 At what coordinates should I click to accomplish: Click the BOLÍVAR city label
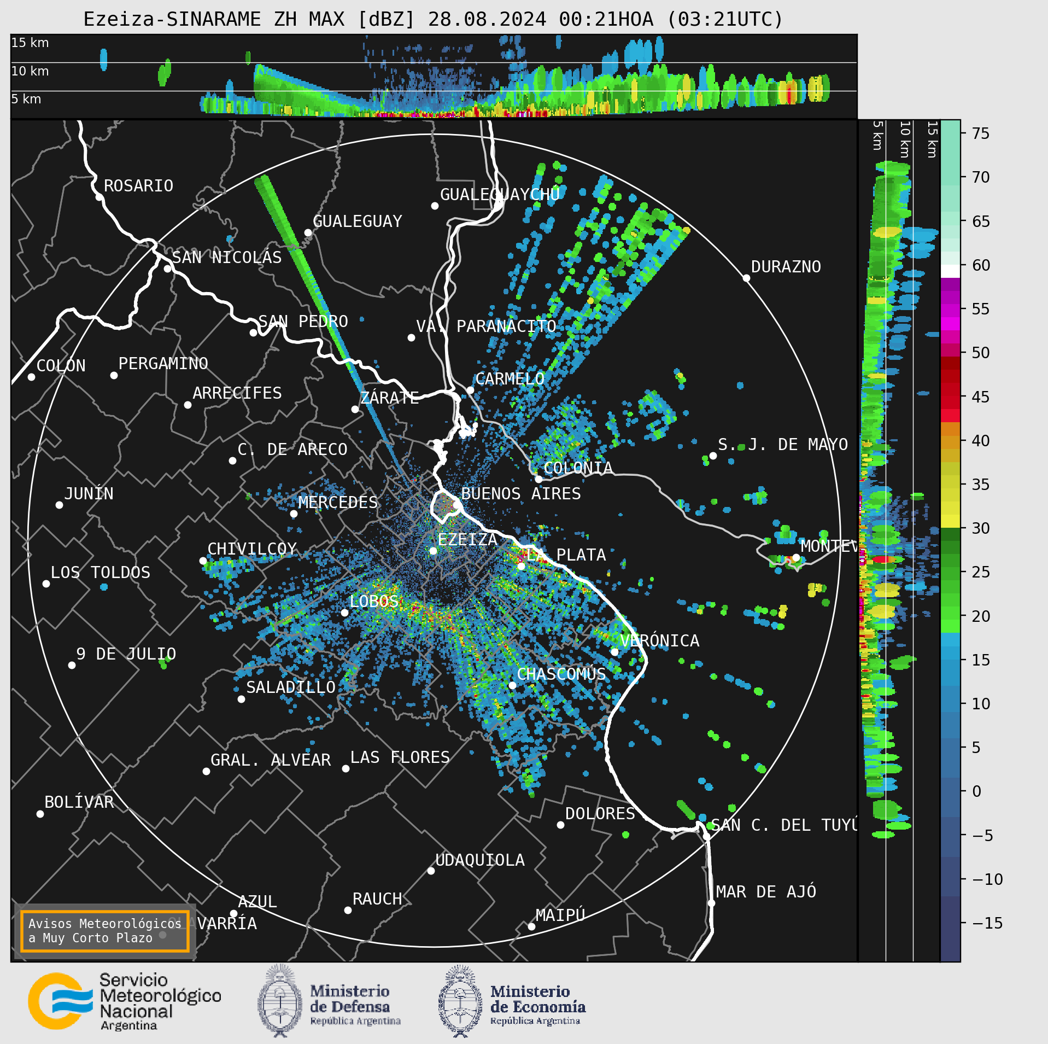point(79,802)
